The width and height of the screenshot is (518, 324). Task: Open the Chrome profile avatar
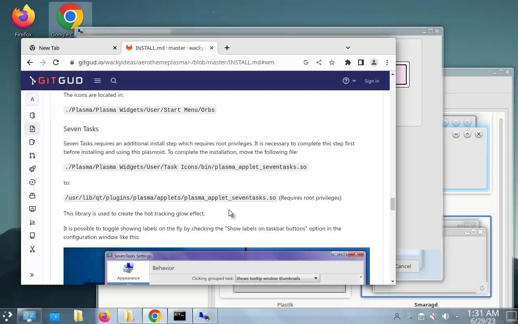pos(374,62)
